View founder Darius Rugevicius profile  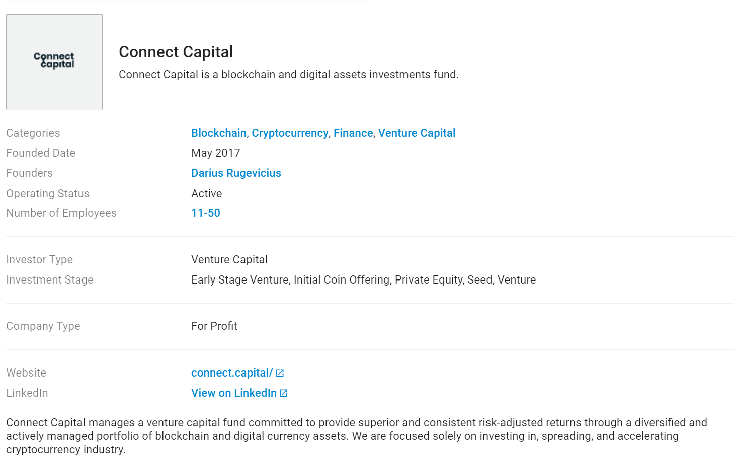(236, 173)
